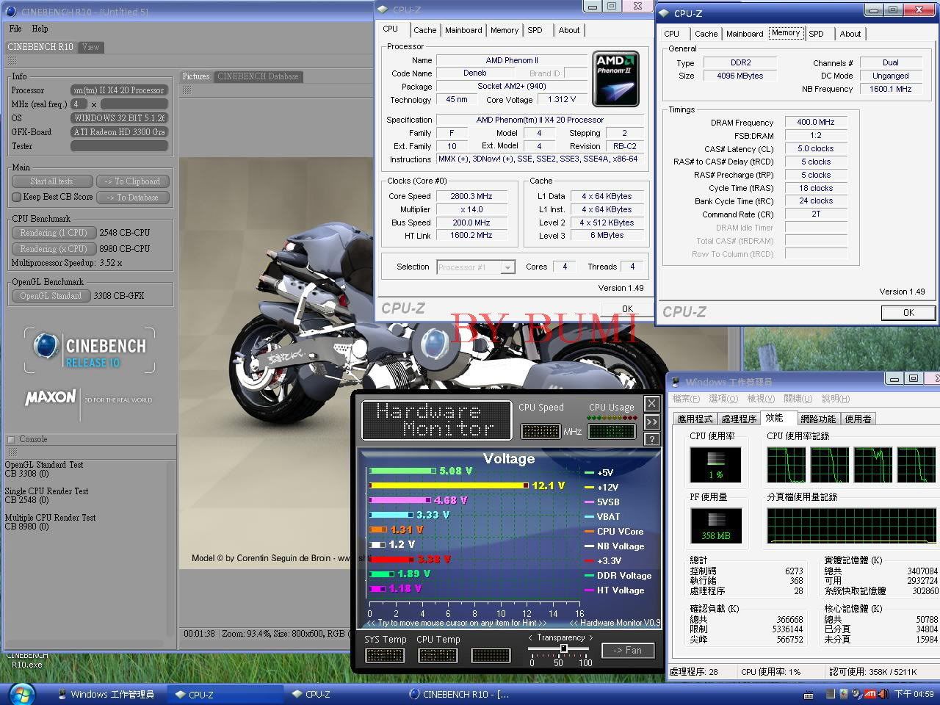This screenshot has height=705, width=940.
Task: Switch to the CINEBENCH View tab
Action: click(x=91, y=47)
